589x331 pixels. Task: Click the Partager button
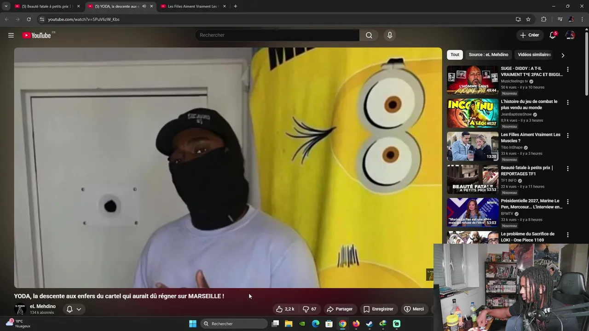click(340, 309)
